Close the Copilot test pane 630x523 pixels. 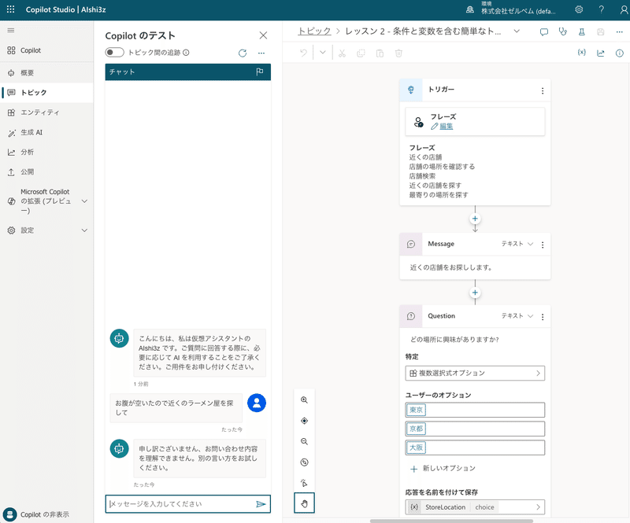[x=263, y=35]
